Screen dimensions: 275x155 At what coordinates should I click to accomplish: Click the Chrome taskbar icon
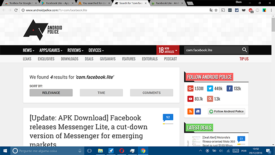tap(143, 151)
